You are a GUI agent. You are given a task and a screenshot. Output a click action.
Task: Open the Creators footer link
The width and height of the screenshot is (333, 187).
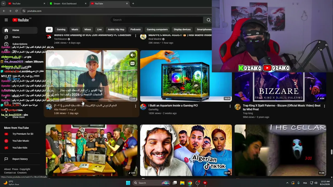coord(22,173)
